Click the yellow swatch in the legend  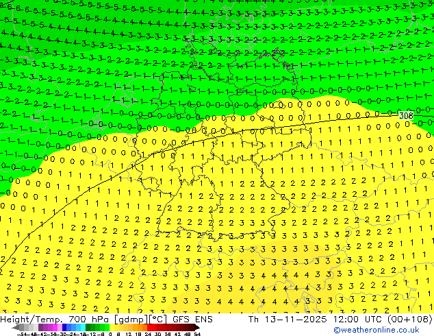pyautogui.click(x=112, y=327)
